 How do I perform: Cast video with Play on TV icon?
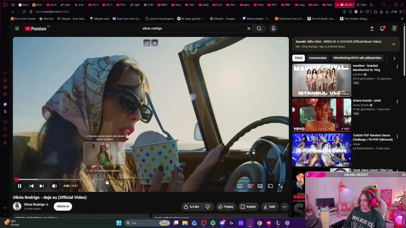pyautogui.click(x=270, y=186)
